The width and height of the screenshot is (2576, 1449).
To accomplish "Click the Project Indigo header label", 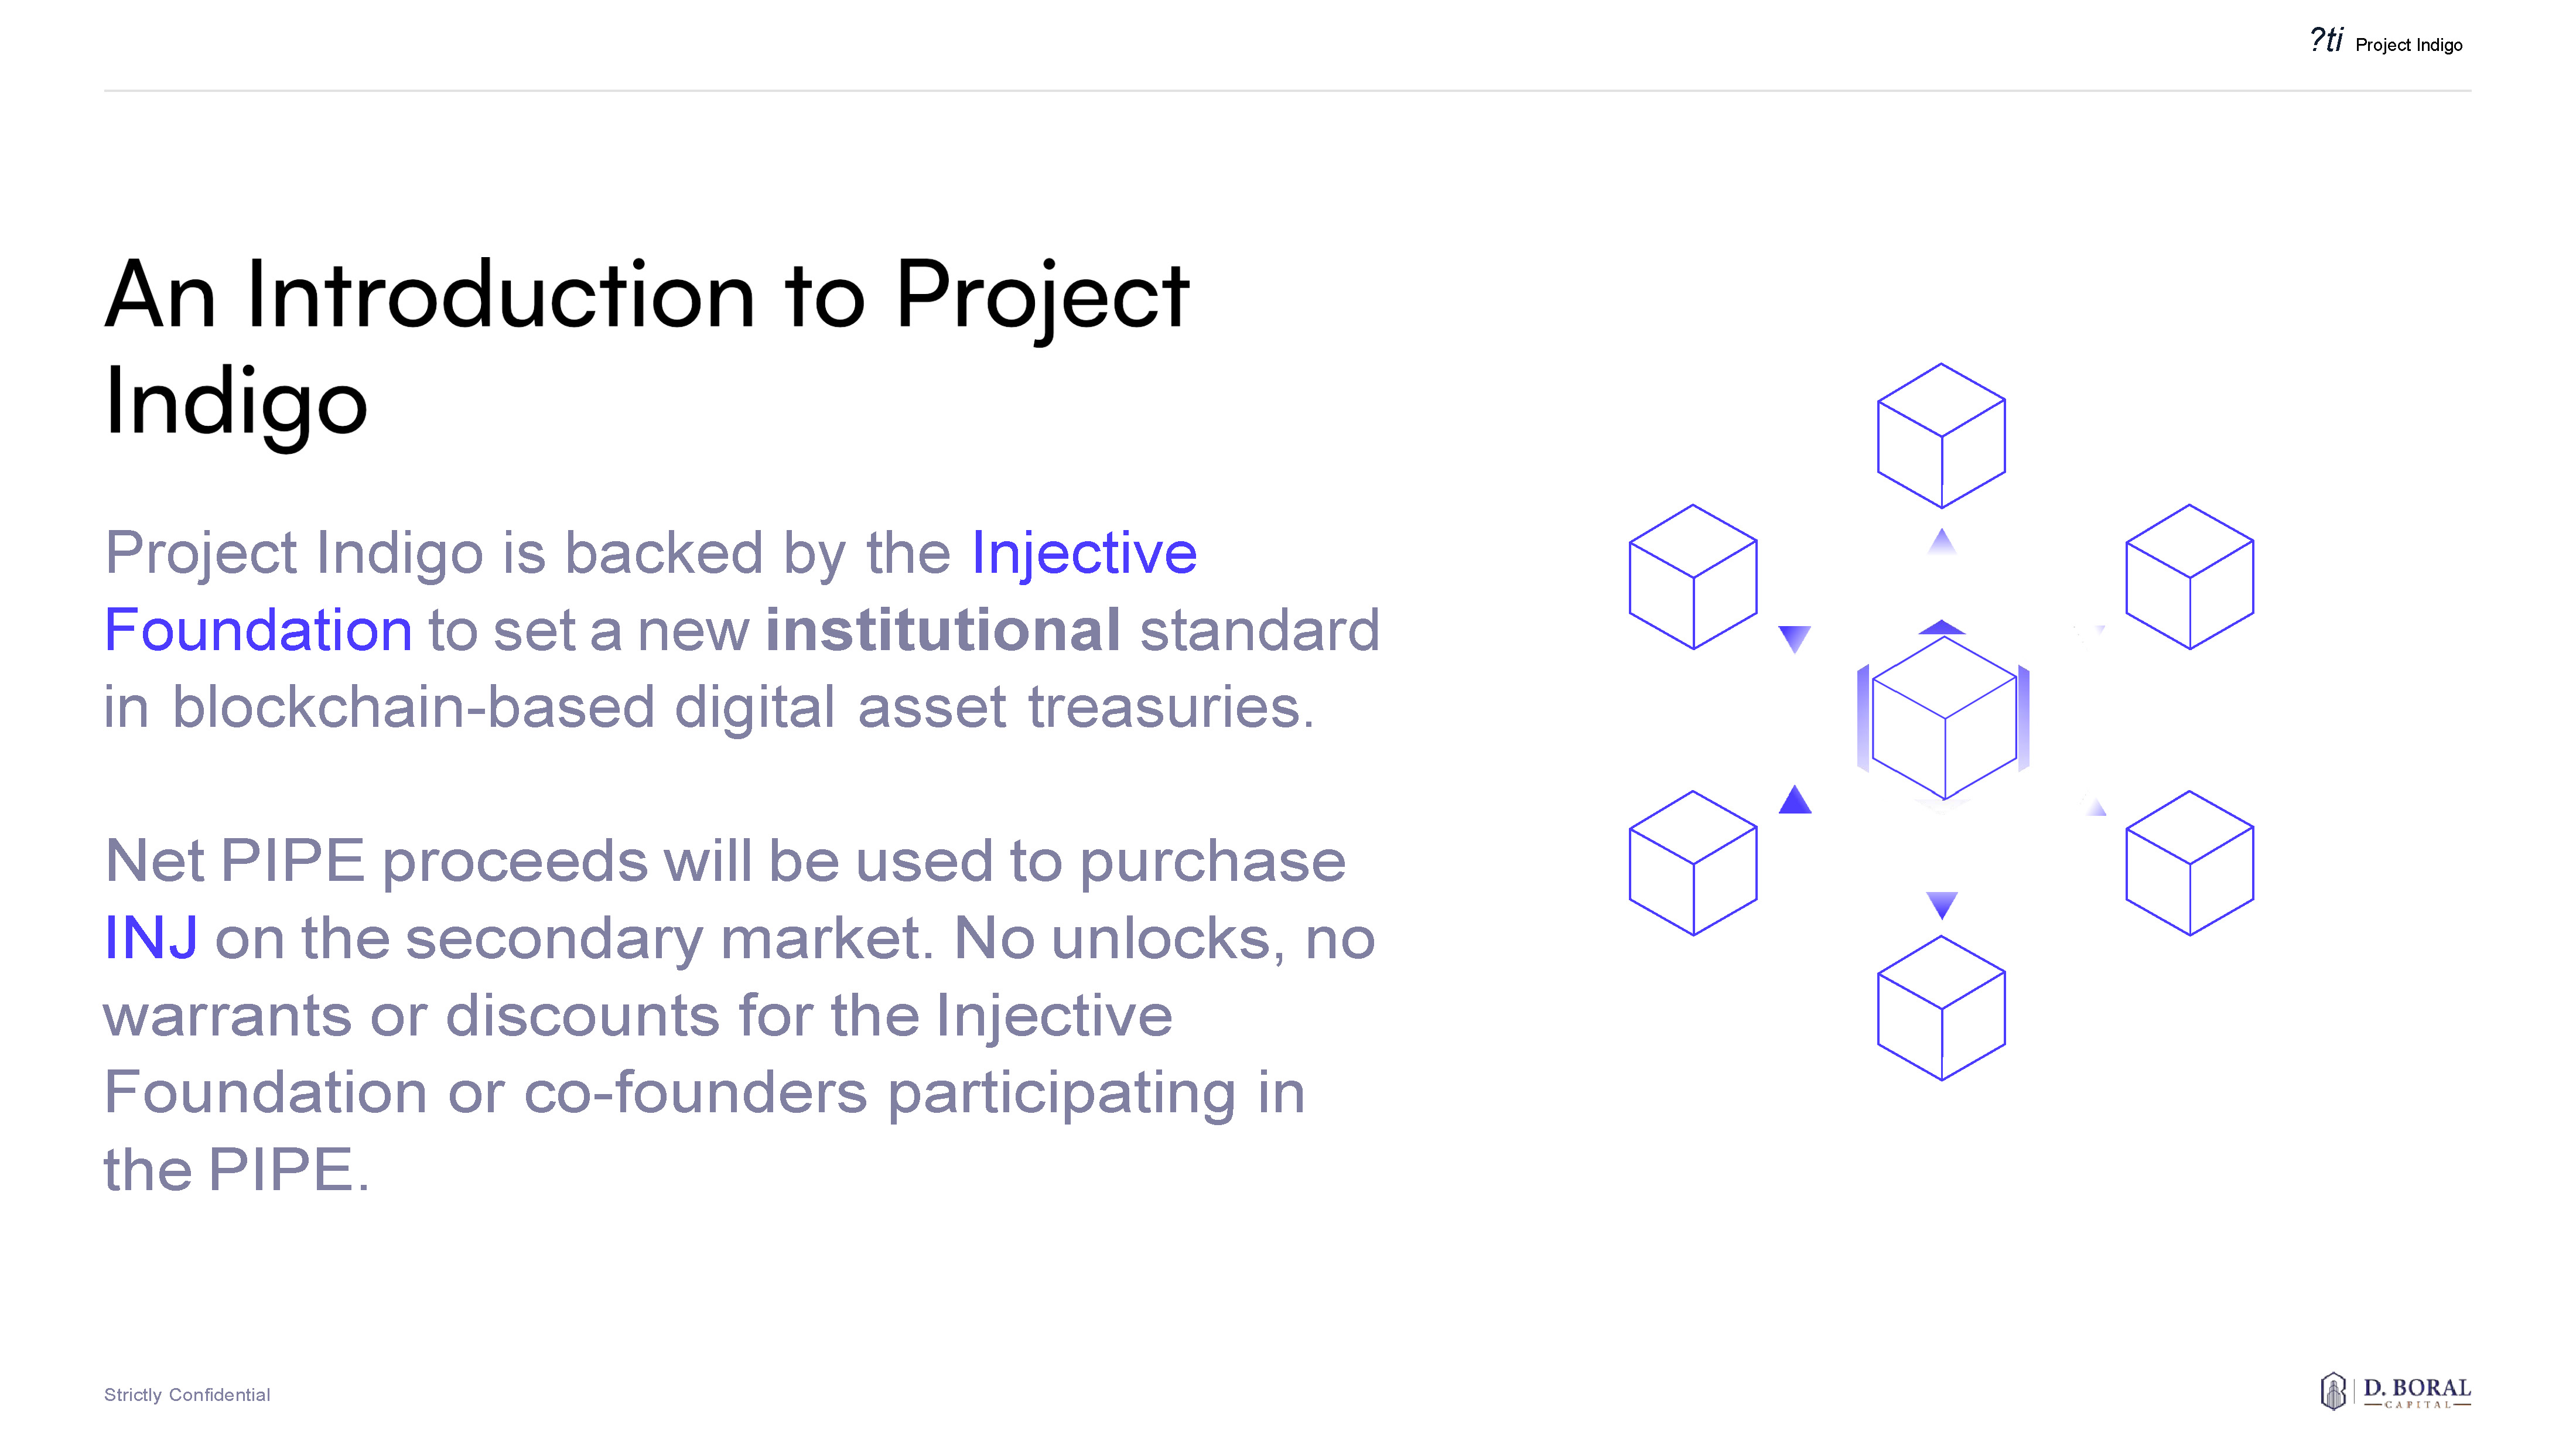I will click(x=2408, y=45).
